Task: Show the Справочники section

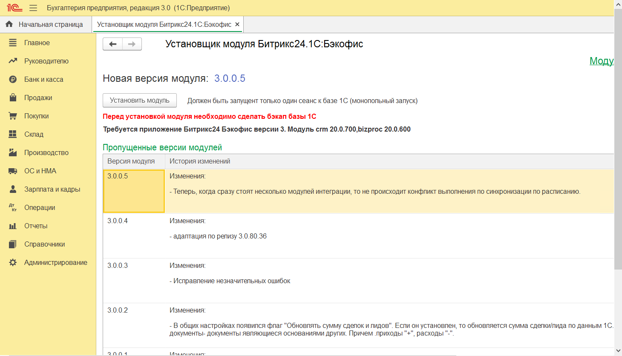Action: coord(45,244)
